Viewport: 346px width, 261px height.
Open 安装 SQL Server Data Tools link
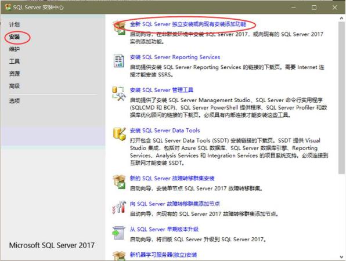(x=165, y=130)
